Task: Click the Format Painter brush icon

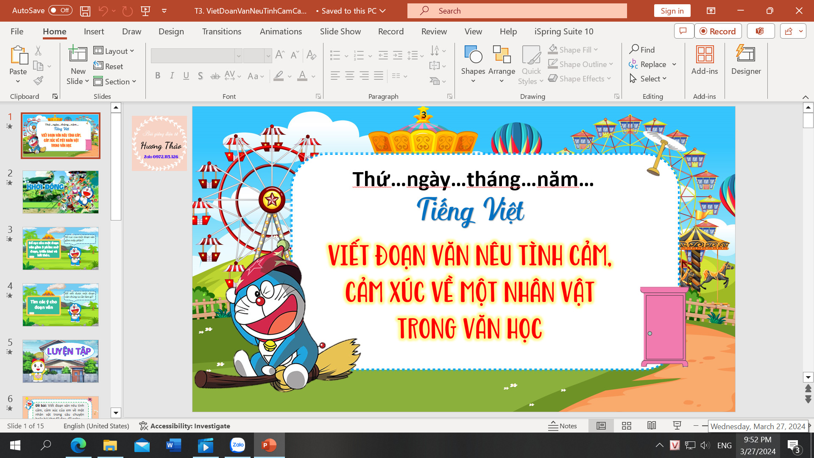Action: (x=38, y=81)
